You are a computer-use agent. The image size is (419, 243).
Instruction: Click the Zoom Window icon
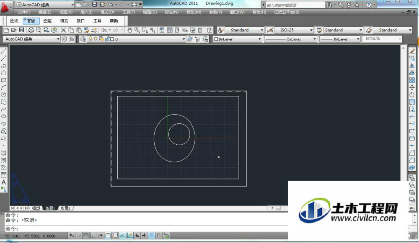tap(145, 30)
